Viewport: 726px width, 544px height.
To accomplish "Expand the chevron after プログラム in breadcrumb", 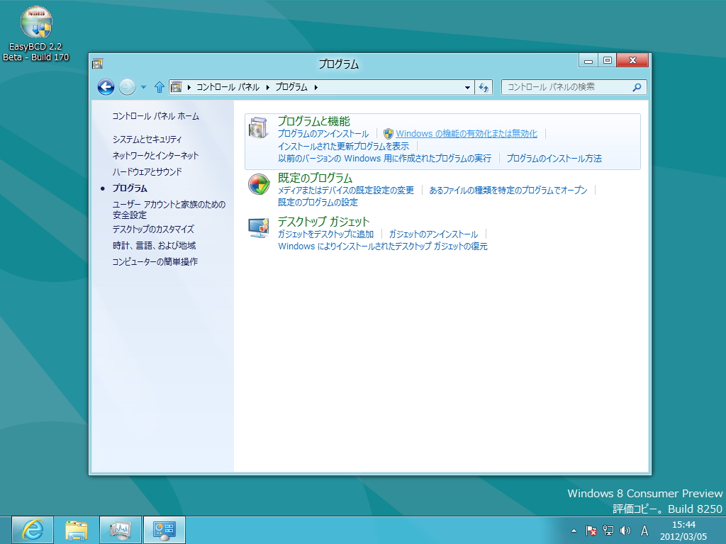I will (315, 87).
